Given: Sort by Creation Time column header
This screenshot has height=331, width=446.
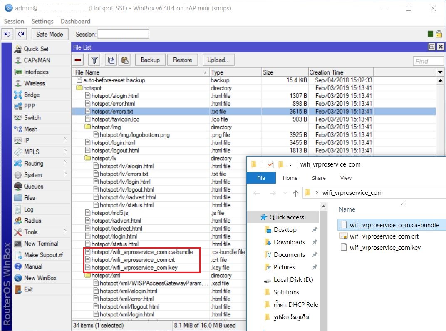Looking at the screenshot, I should tap(340, 72).
